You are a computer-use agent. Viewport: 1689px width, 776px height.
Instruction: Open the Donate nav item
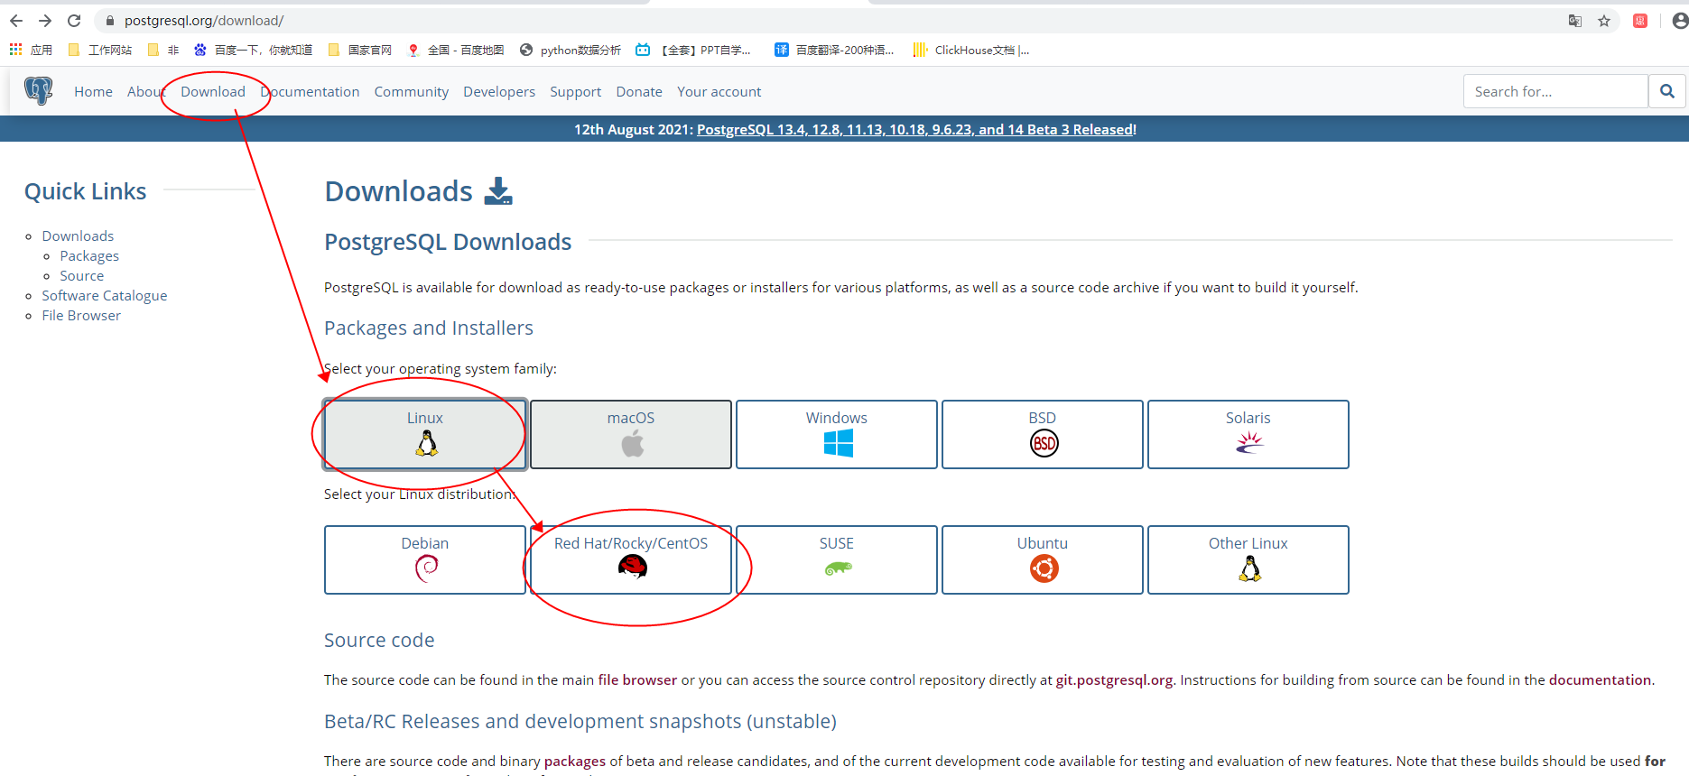[x=639, y=91]
